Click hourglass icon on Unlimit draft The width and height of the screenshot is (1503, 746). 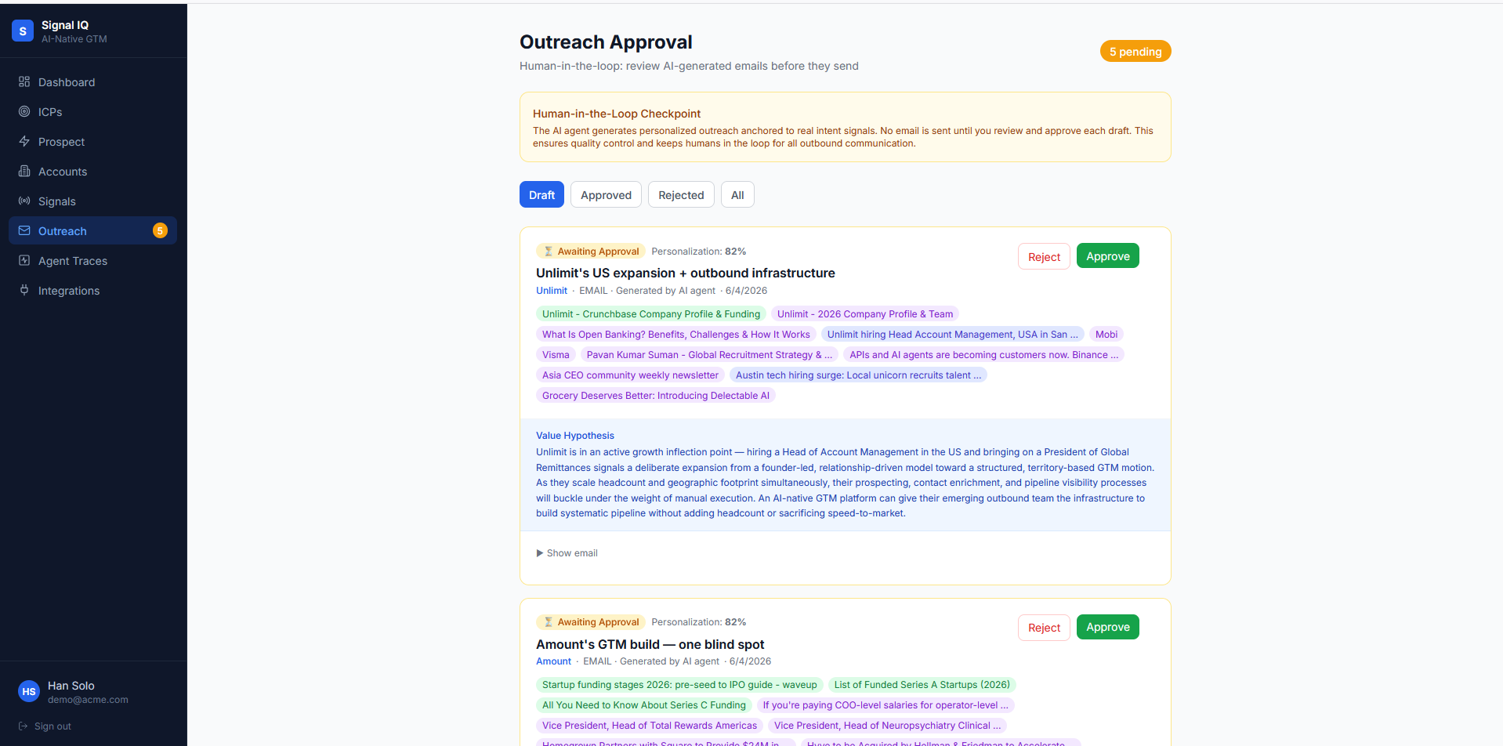pos(549,252)
